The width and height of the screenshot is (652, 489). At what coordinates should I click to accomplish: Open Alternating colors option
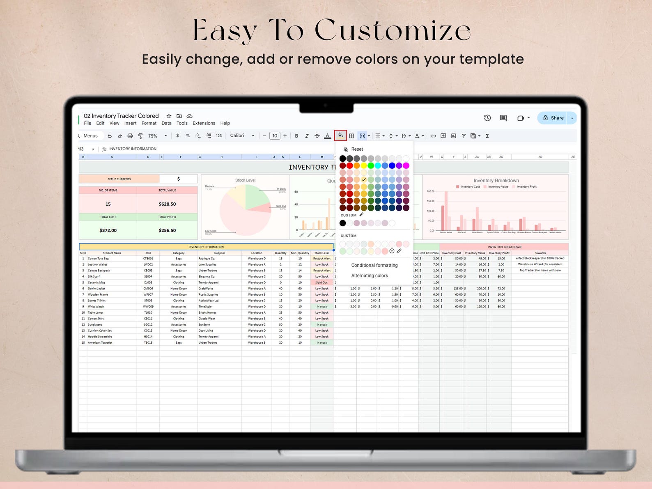click(370, 275)
